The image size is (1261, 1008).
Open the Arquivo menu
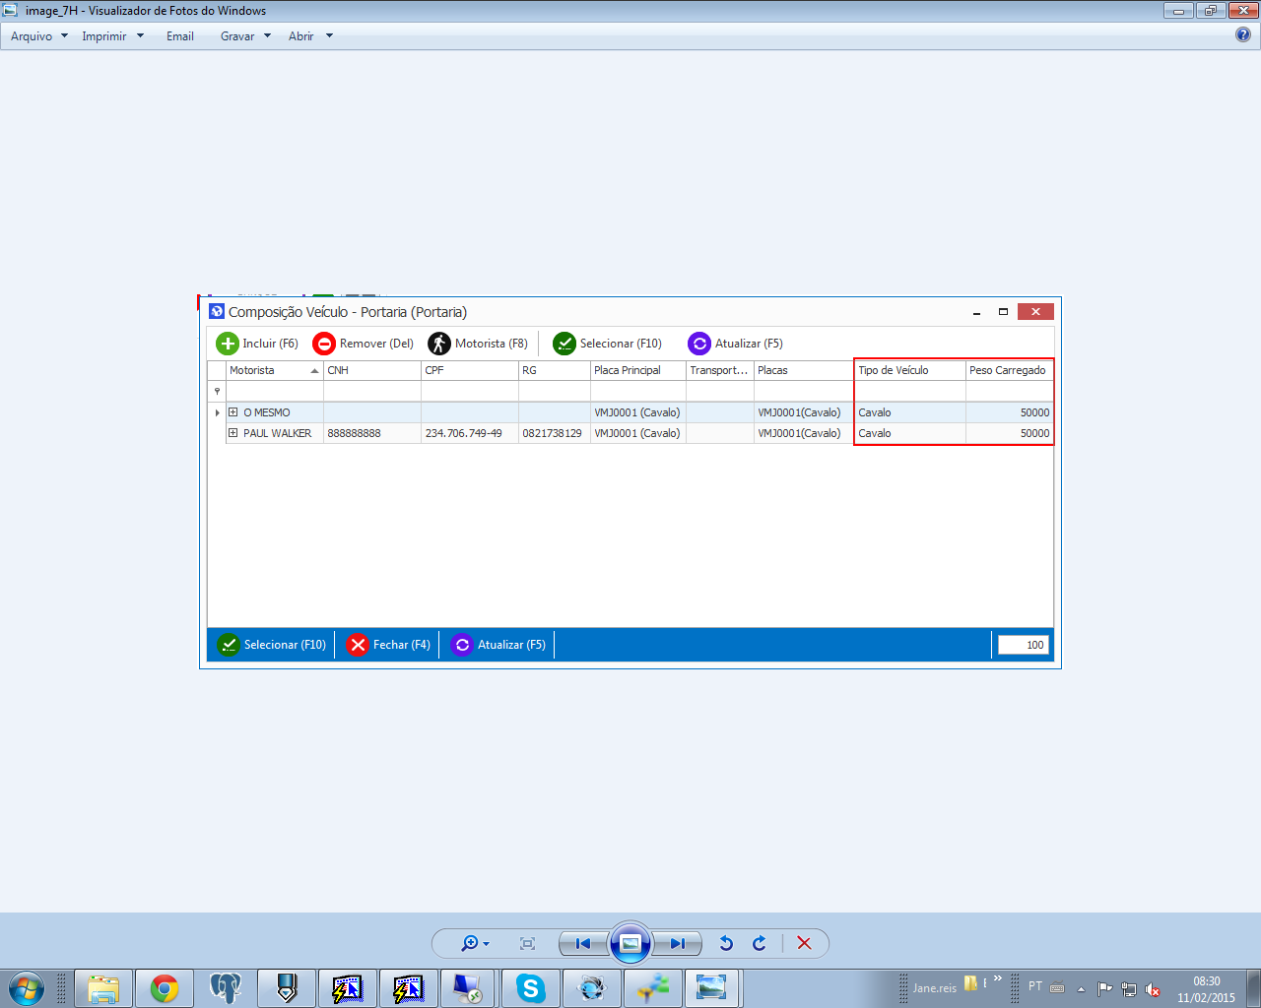pyautogui.click(x=39, y=36)
